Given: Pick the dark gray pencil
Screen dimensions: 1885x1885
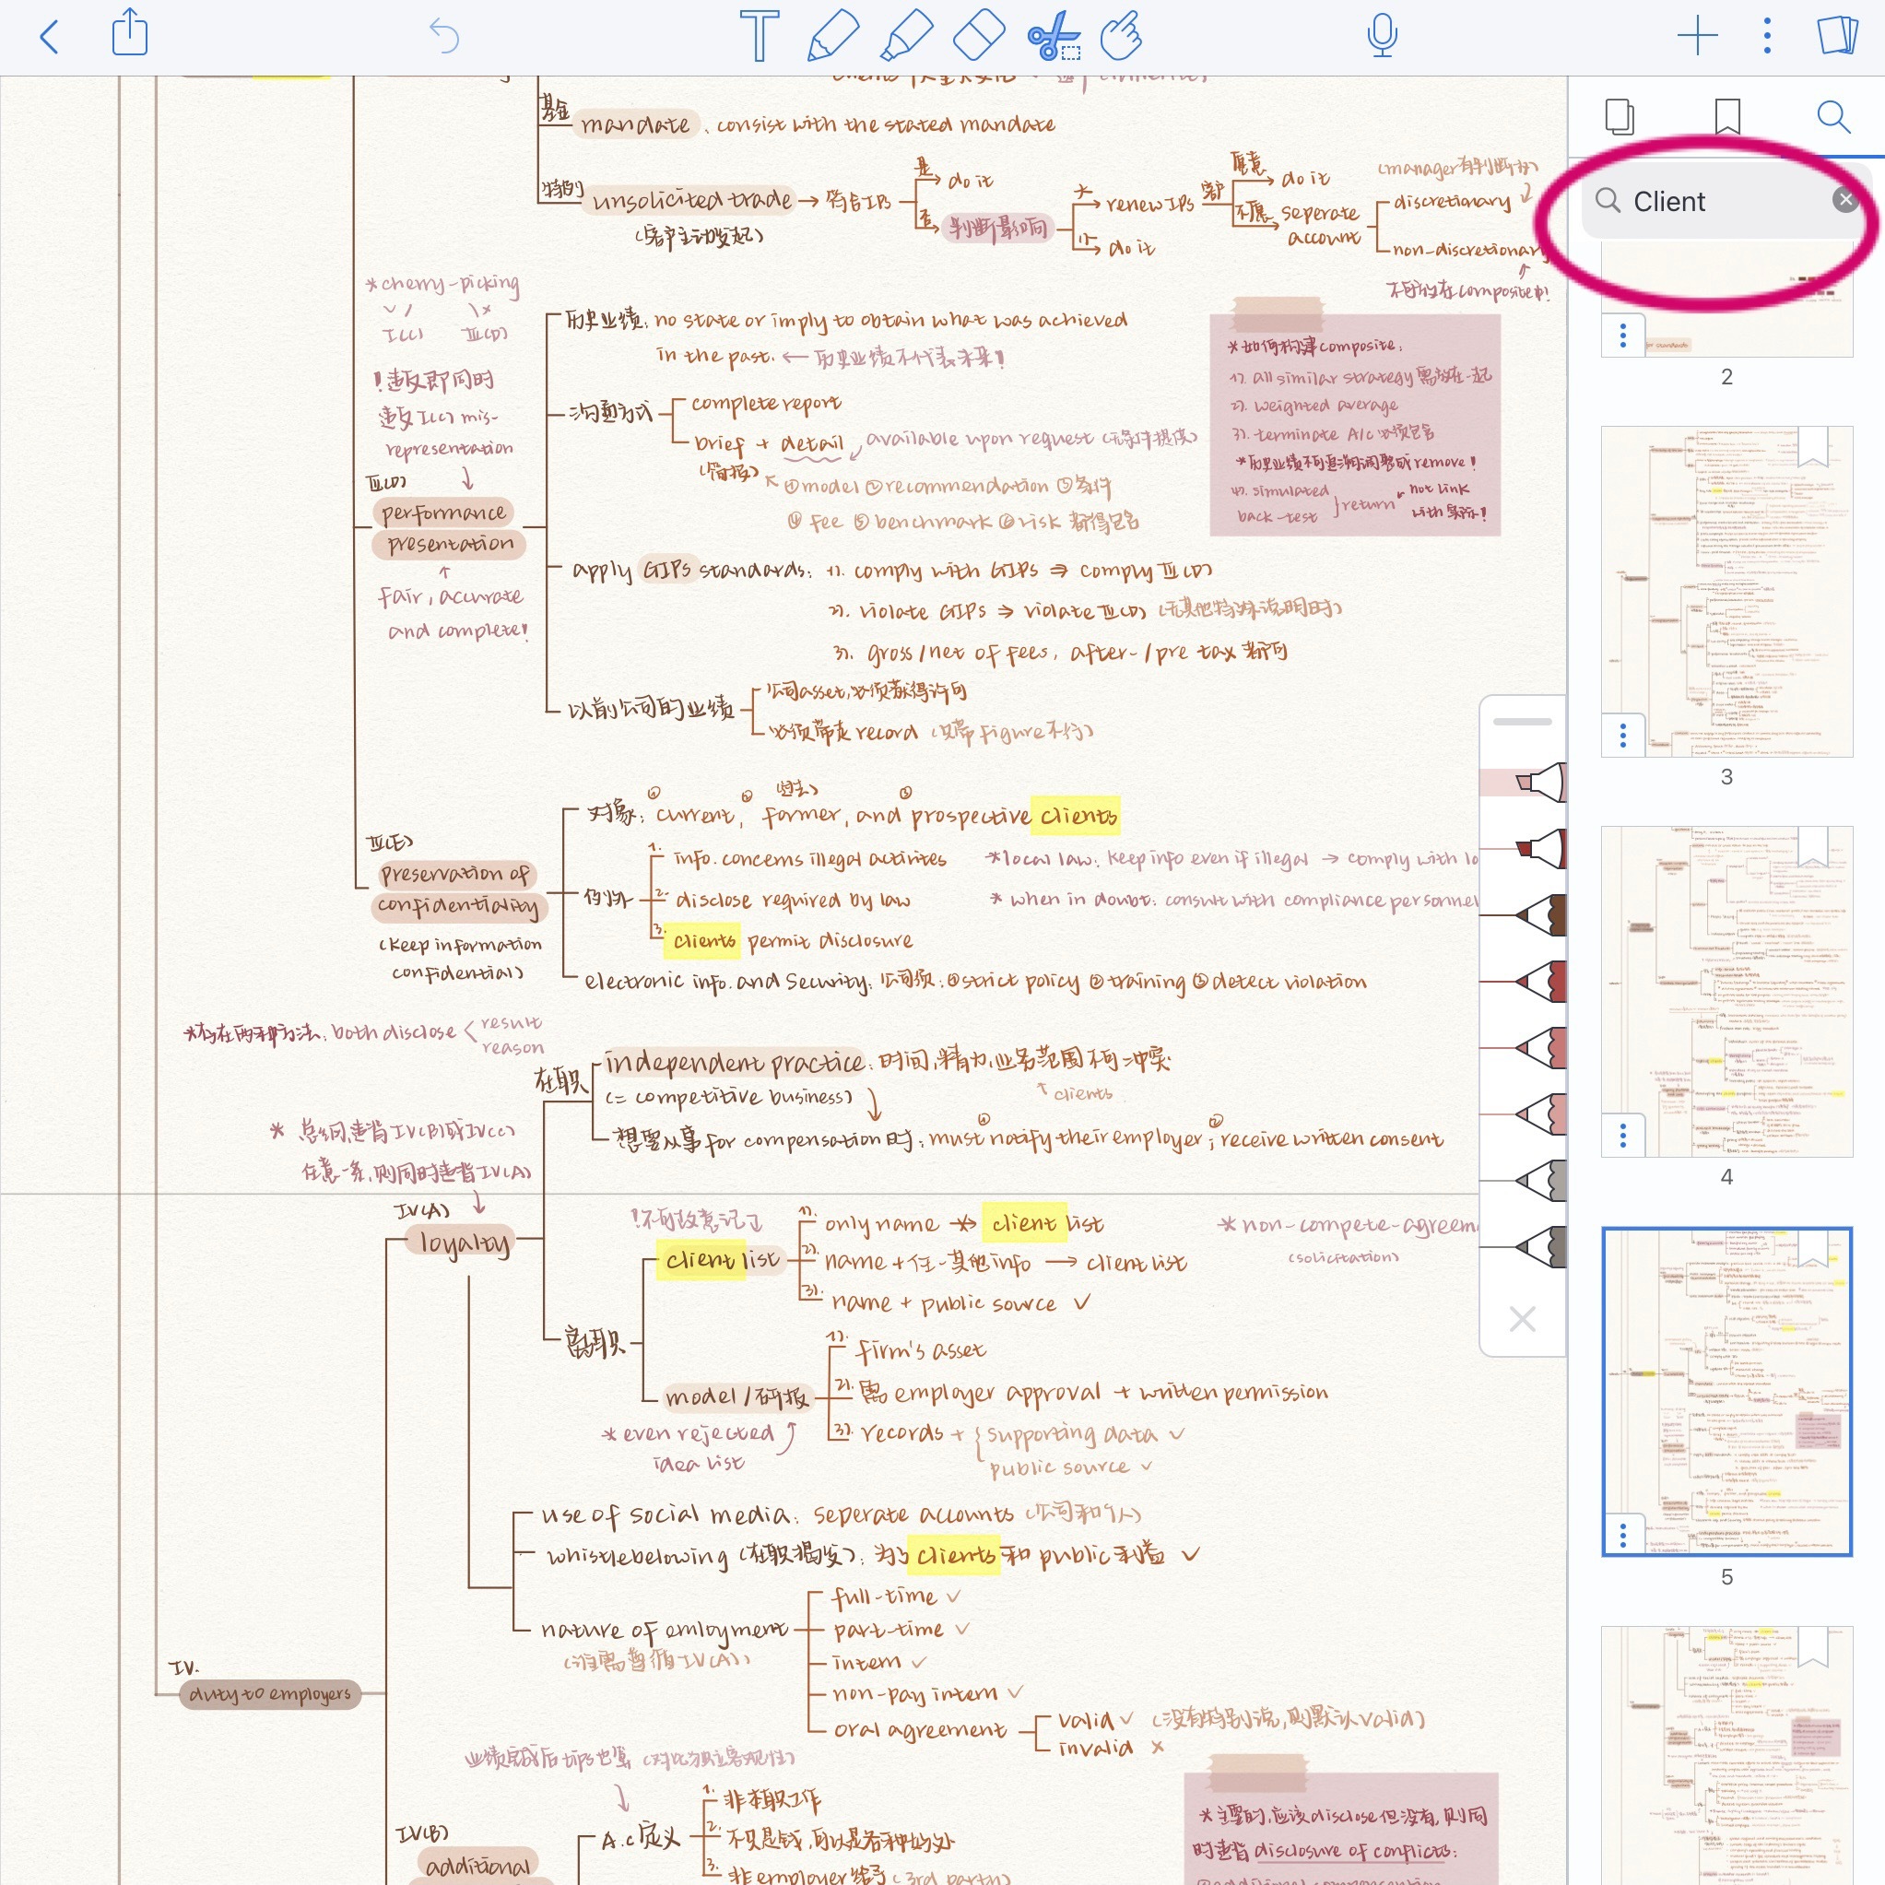Looking at the screenshot, I should [x=1524, y=1247].
